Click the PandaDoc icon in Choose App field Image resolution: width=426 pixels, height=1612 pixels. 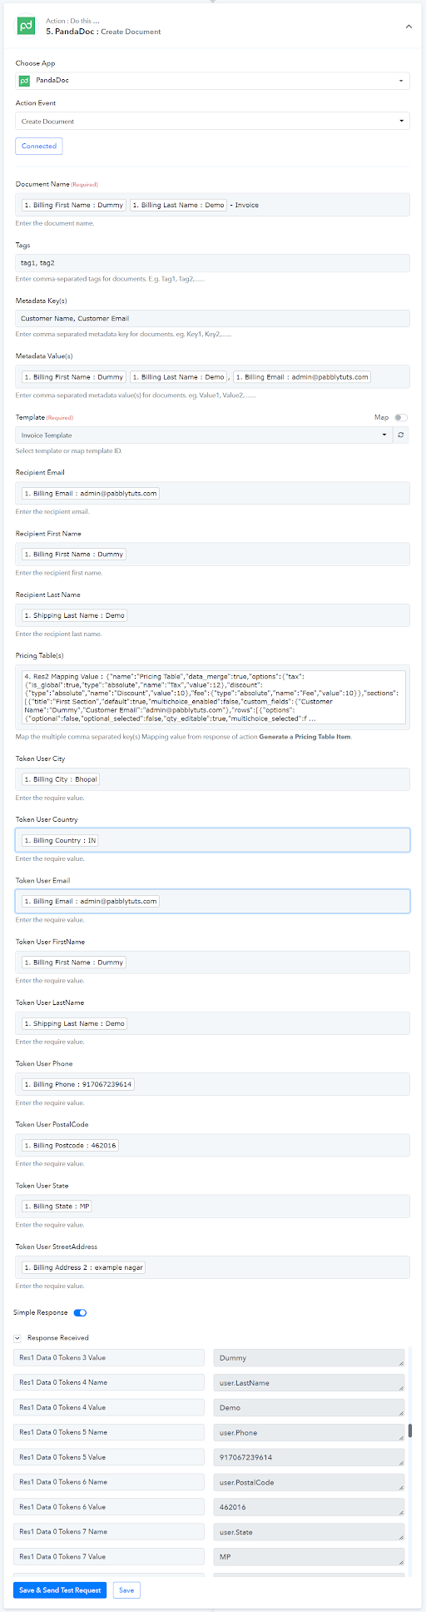25,81
